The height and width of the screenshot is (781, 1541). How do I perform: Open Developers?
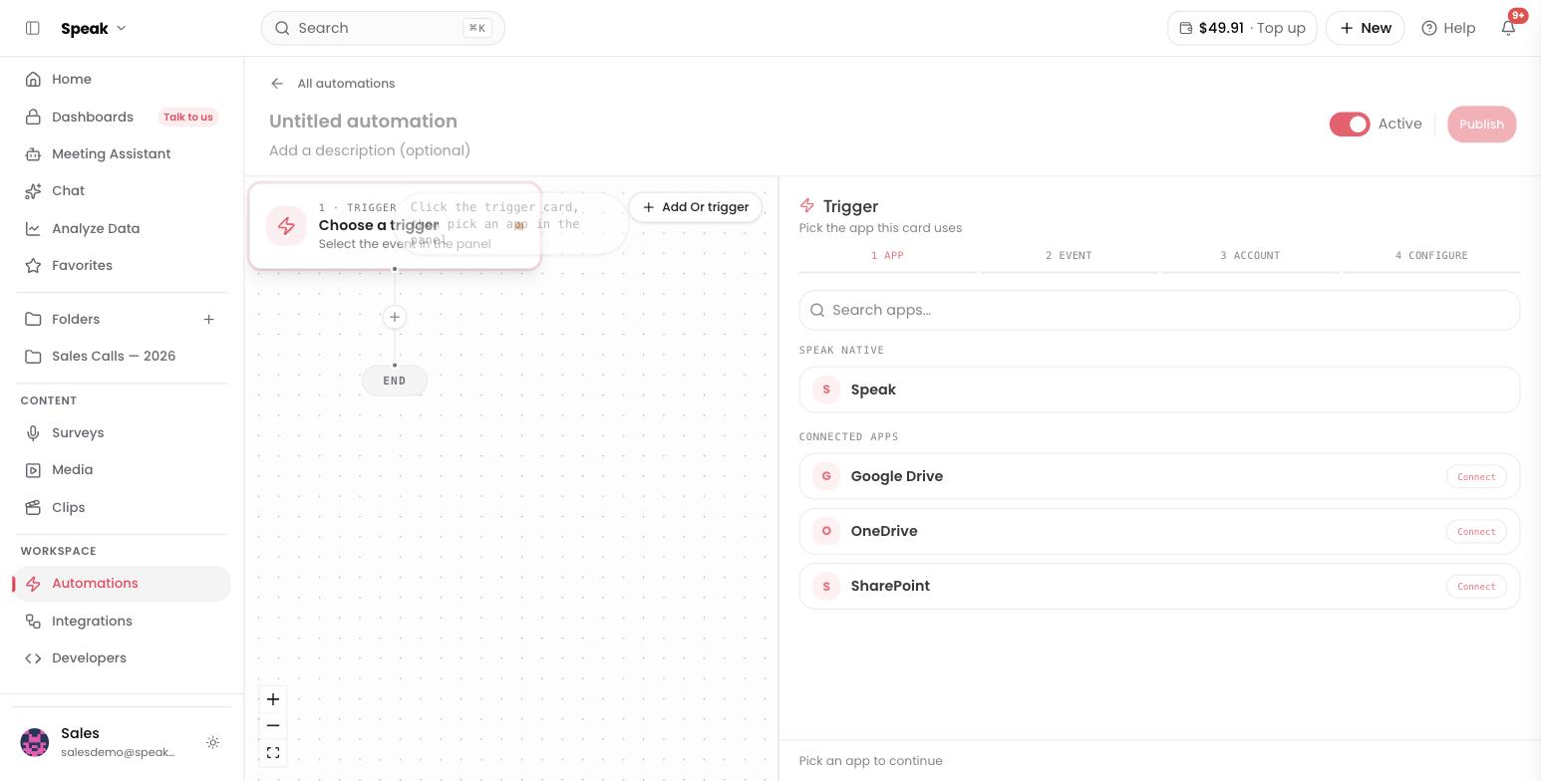[x=122, y=657]
